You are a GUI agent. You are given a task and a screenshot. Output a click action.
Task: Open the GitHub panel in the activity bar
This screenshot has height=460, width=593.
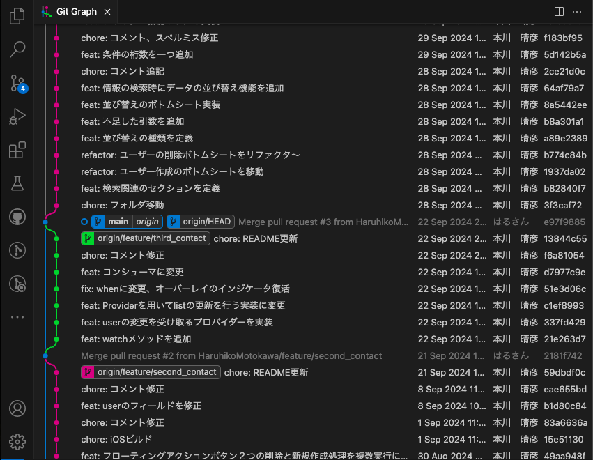coord(17,217)
